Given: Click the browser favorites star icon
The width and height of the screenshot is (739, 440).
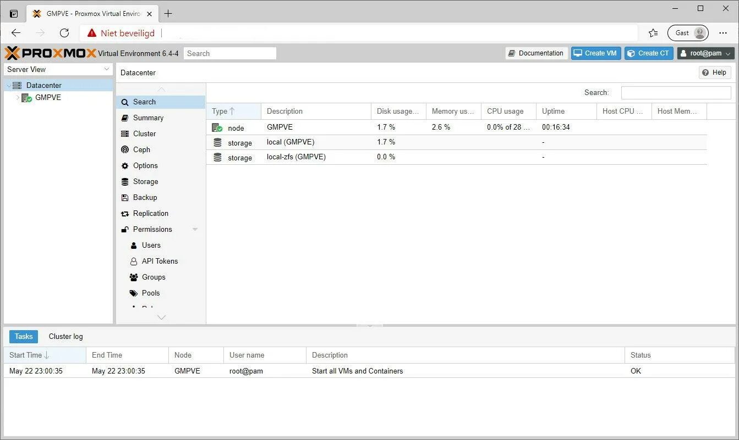Looking at the screenshot, I should tap(653, 33).
